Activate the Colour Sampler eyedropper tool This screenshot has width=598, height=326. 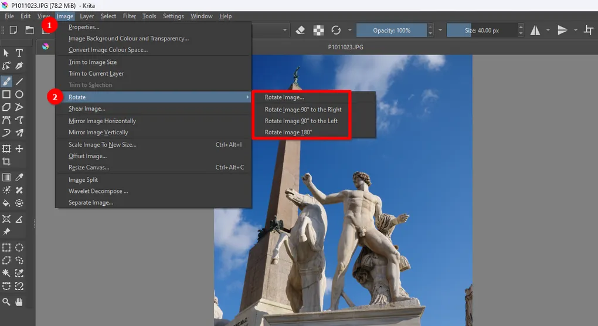pyautogui.click(x=19, y=177)
